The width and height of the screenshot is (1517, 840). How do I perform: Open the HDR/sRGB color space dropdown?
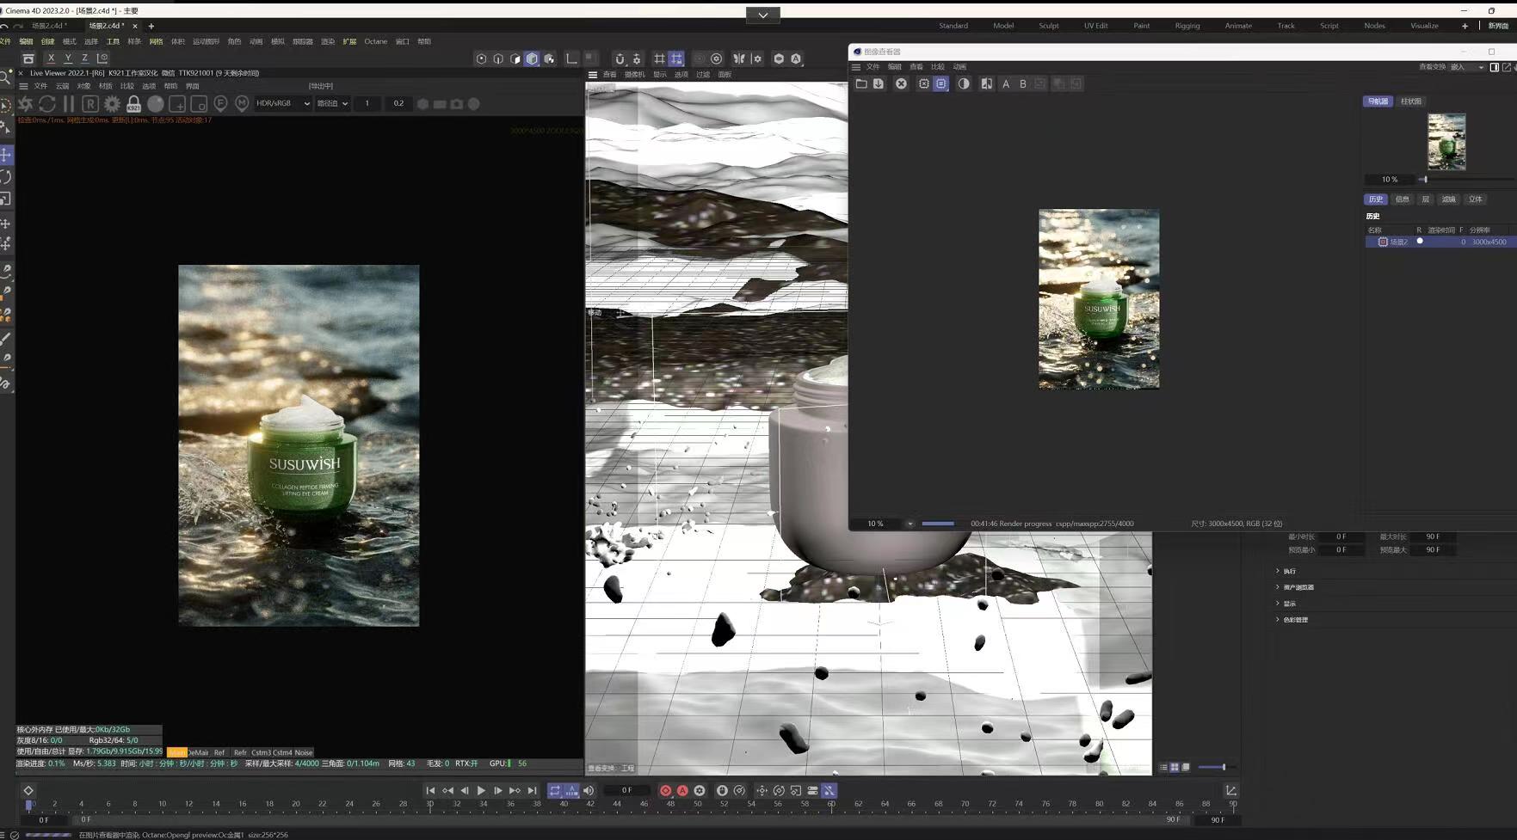click(x=282, y=103)
